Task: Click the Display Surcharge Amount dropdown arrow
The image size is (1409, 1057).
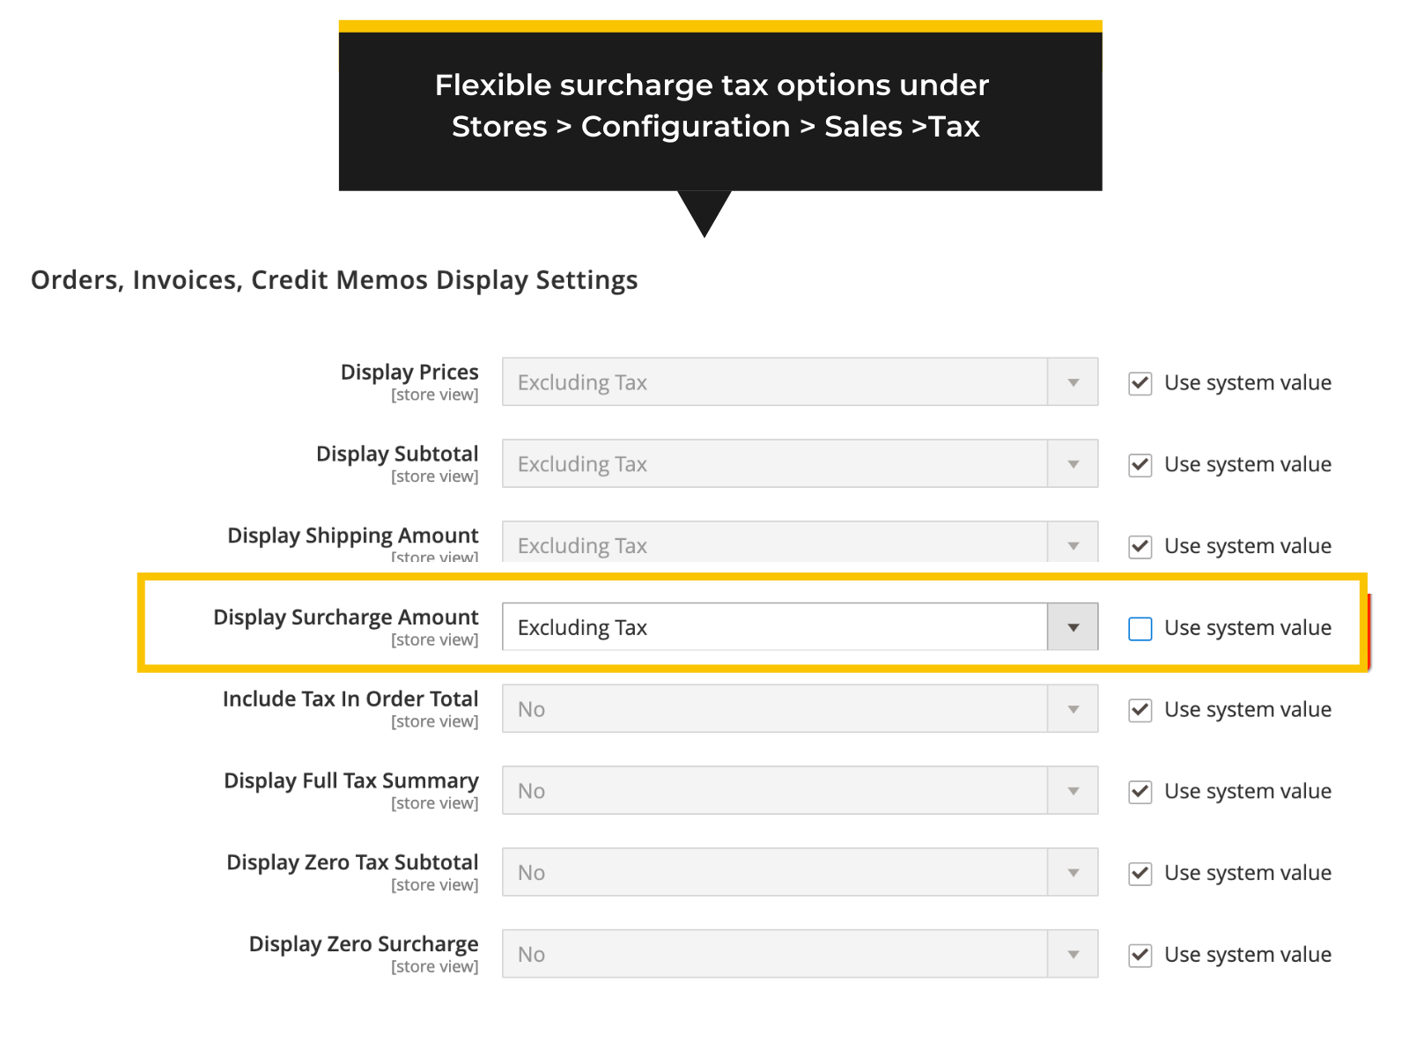Action: [1073, 627]
